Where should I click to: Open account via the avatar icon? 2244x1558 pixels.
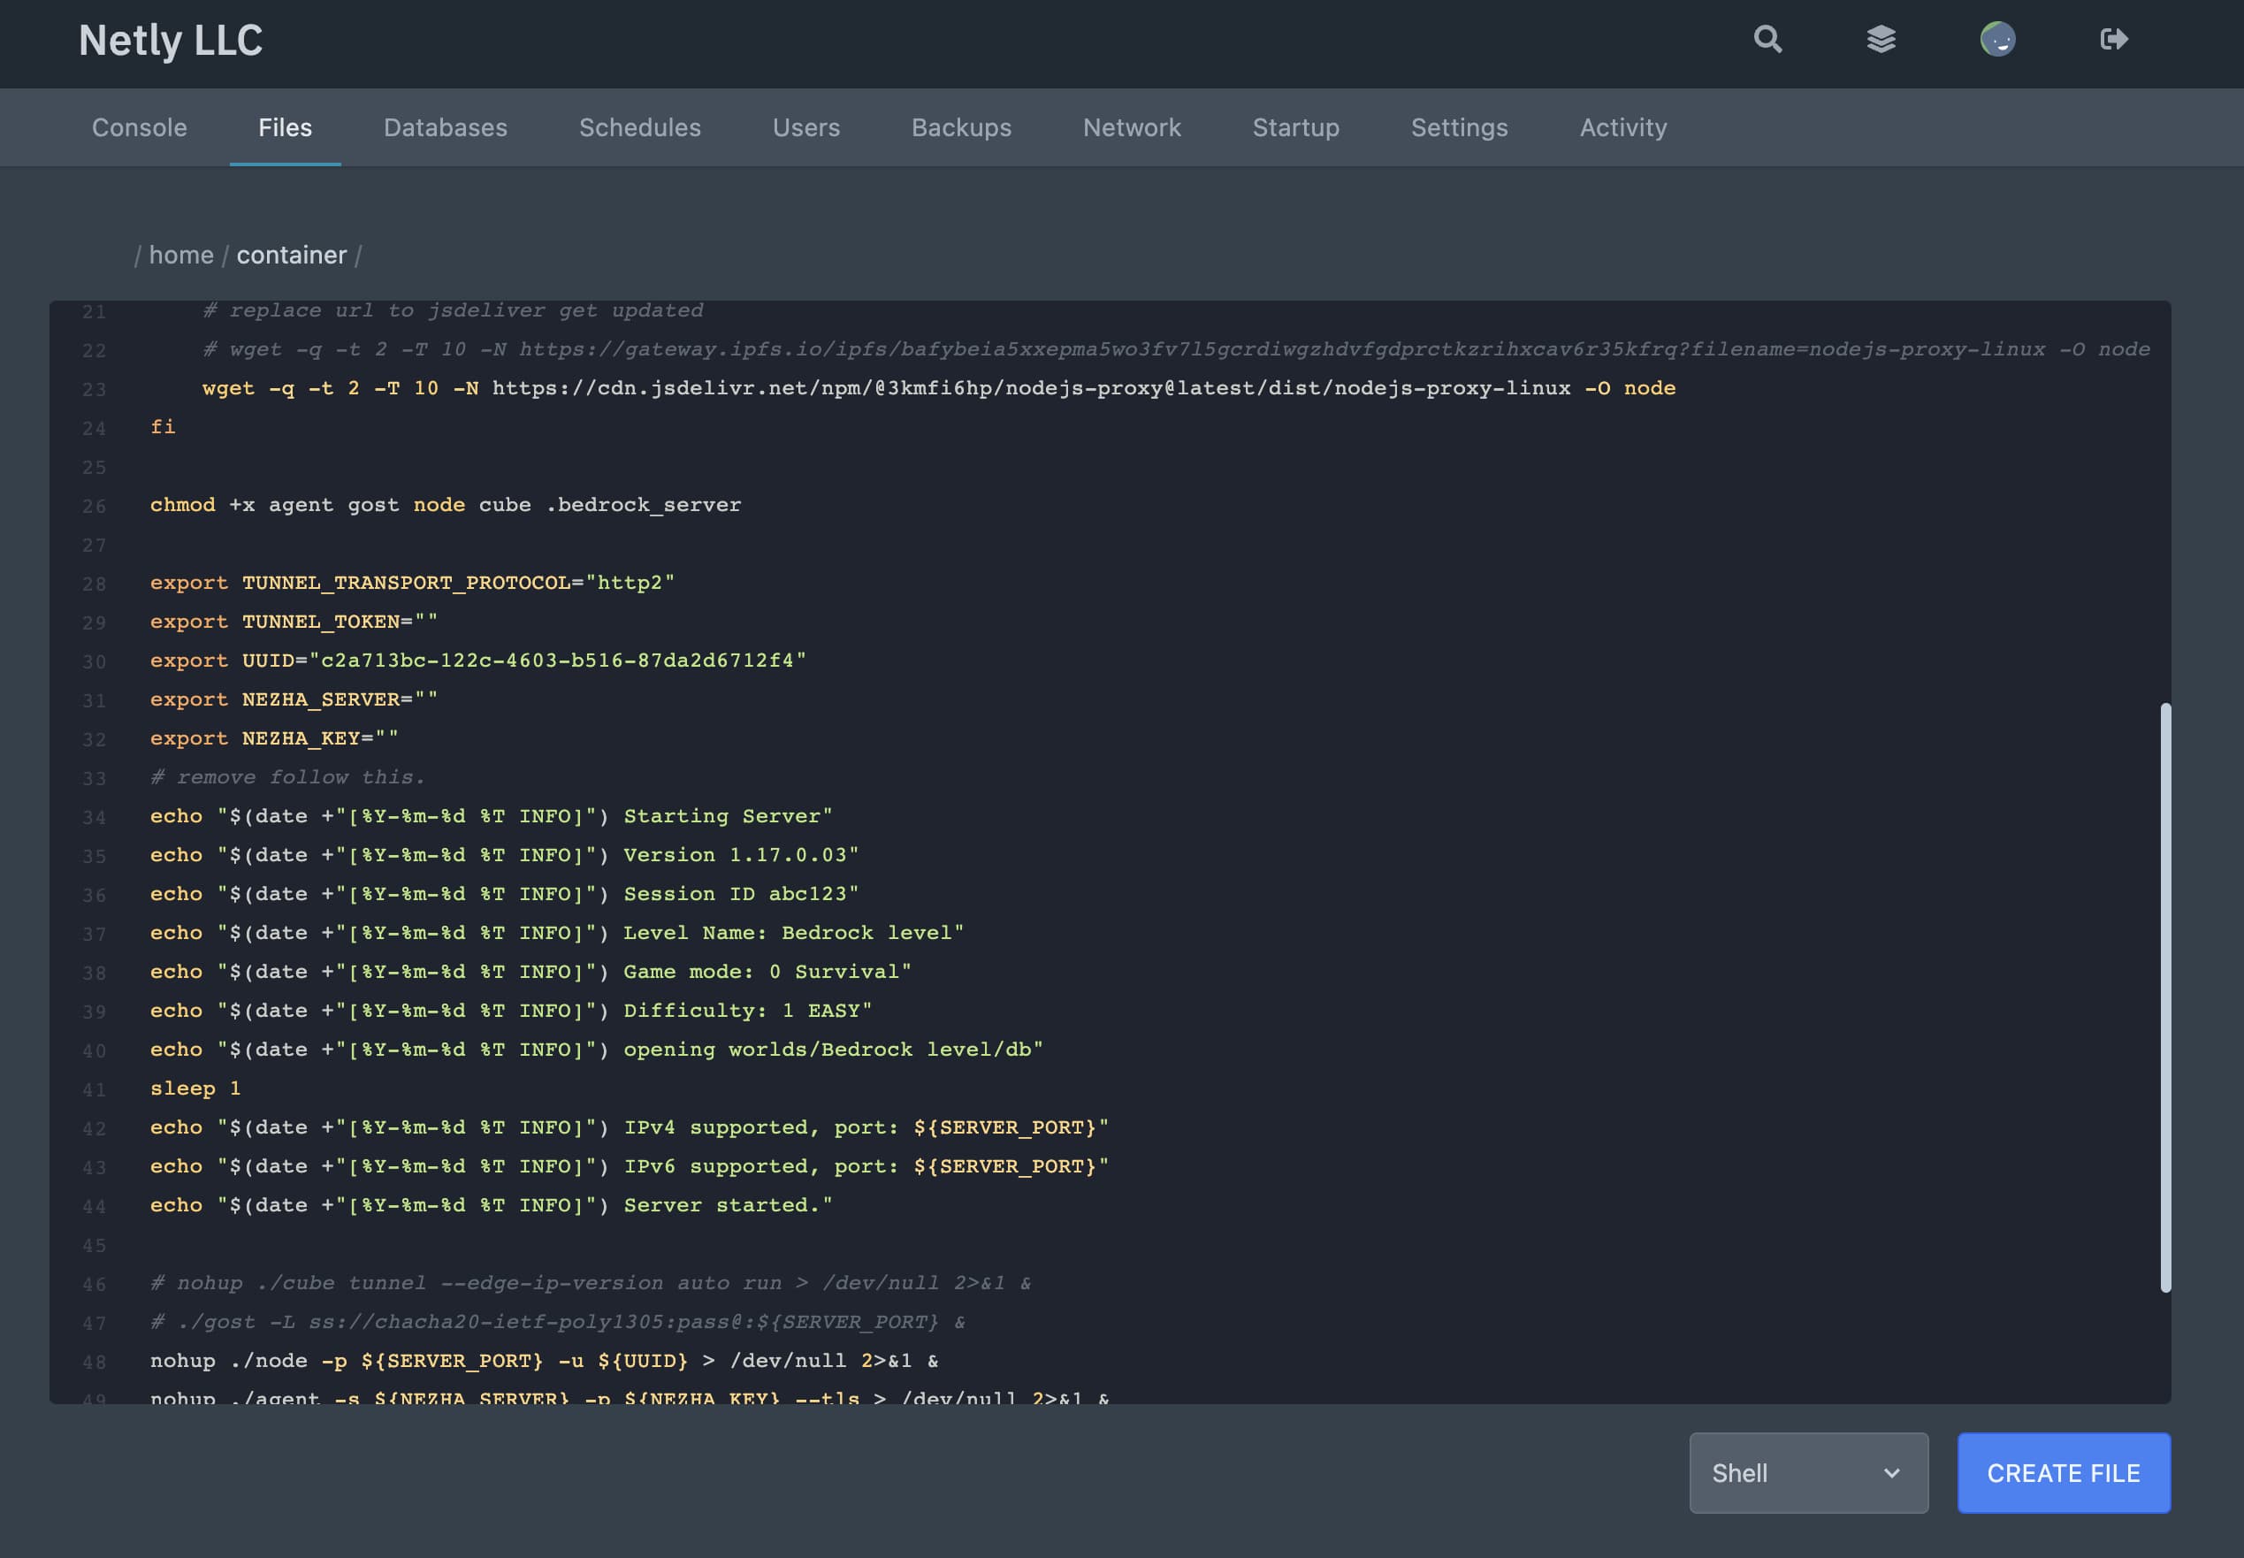coord(1997,39)
